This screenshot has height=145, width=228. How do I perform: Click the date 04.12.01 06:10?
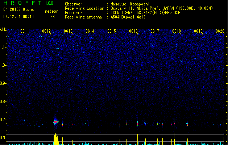[18, 17]
